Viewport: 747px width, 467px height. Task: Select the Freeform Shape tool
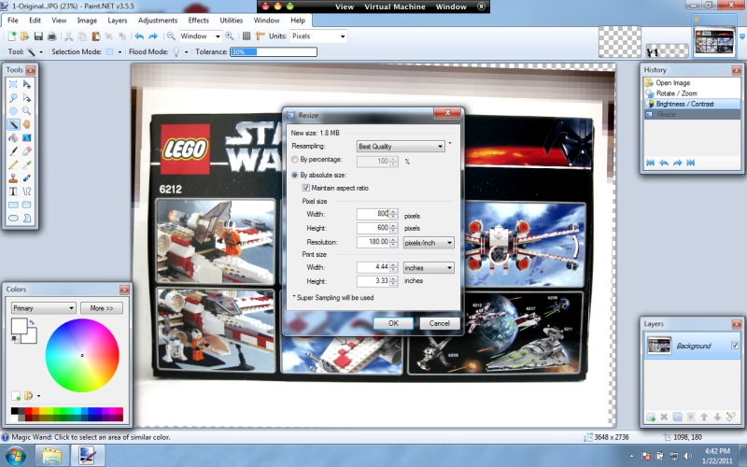(x=27, y=218)
